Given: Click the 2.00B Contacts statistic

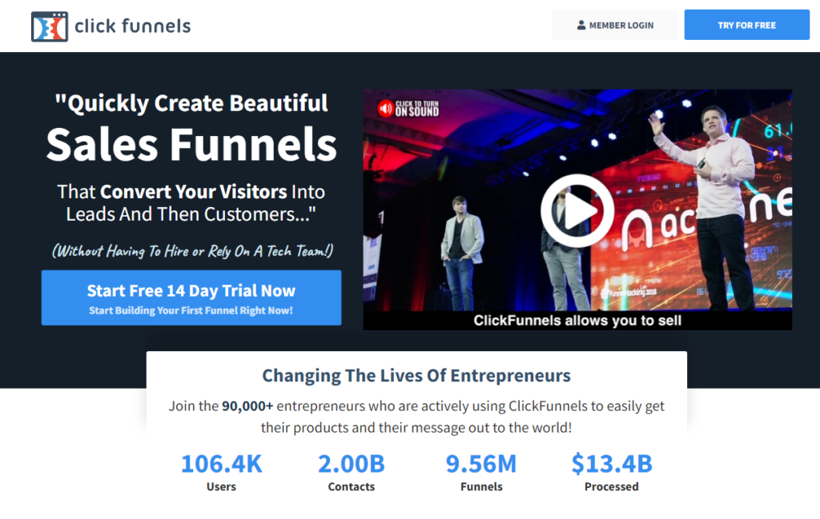Looking at the screenshot, I should (352, 472).
